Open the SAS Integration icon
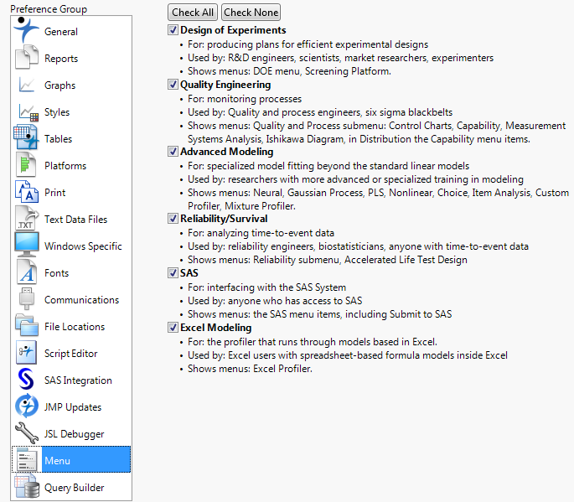This screenshot has width=574, height=502. tap(27, 380)
